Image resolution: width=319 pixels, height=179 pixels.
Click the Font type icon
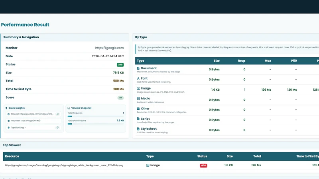pos(138,78)
